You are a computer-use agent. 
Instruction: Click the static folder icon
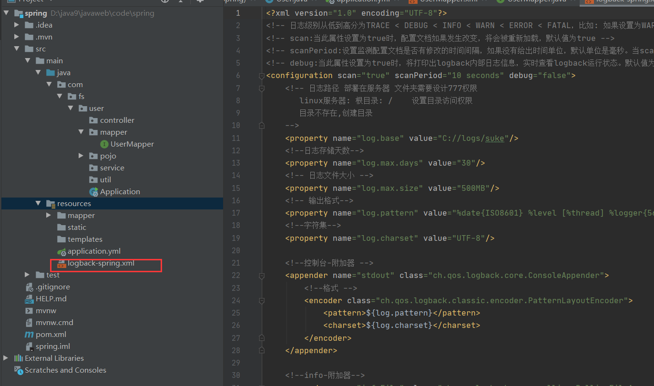click(61, 228)
